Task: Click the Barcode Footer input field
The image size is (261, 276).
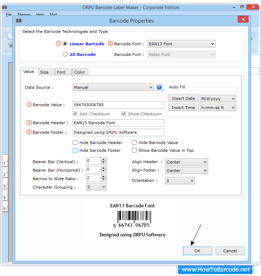Action: tap(118, 132)
